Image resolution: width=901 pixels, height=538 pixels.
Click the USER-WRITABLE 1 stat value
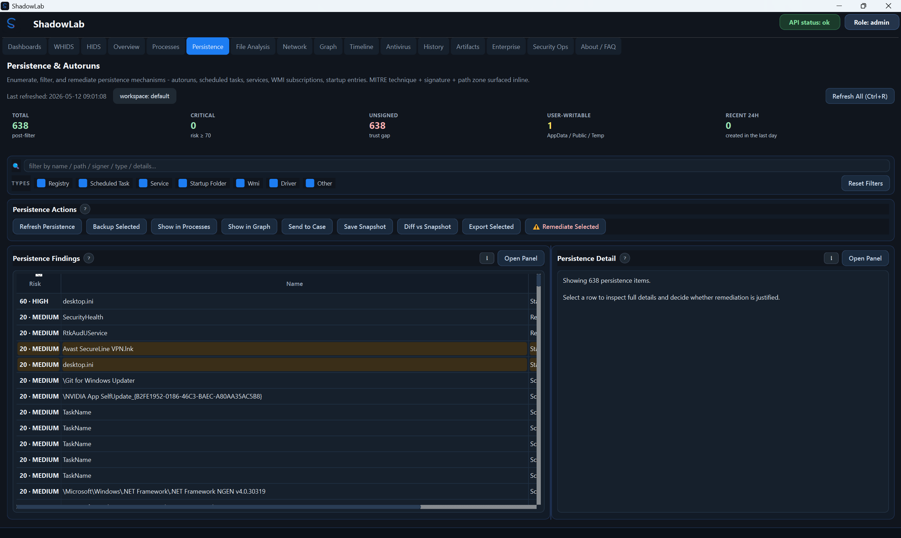pos(550,125)
